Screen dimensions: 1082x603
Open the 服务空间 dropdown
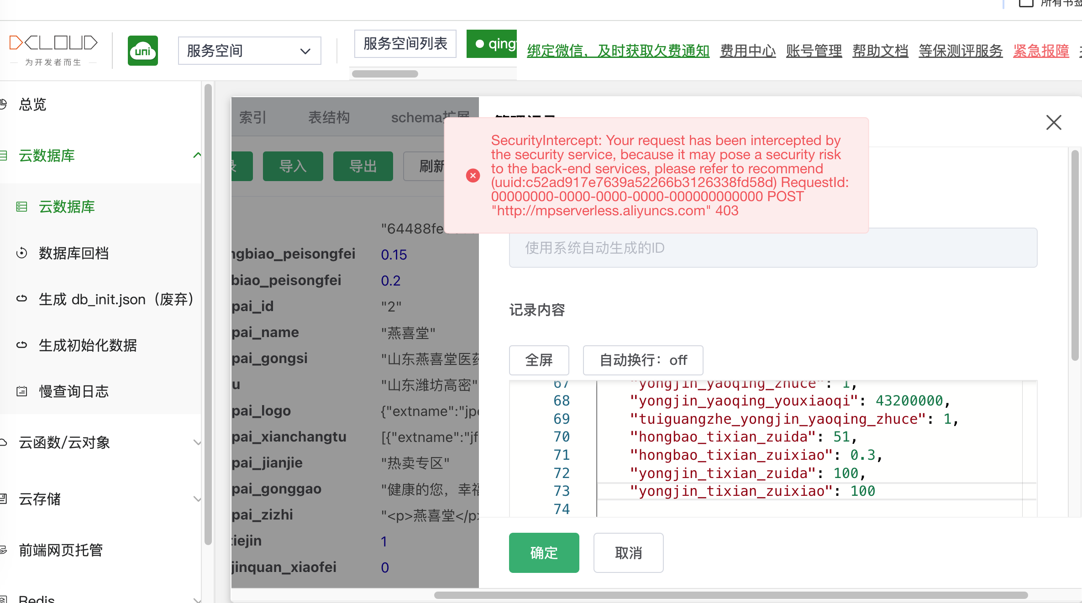tap(249, 51)
